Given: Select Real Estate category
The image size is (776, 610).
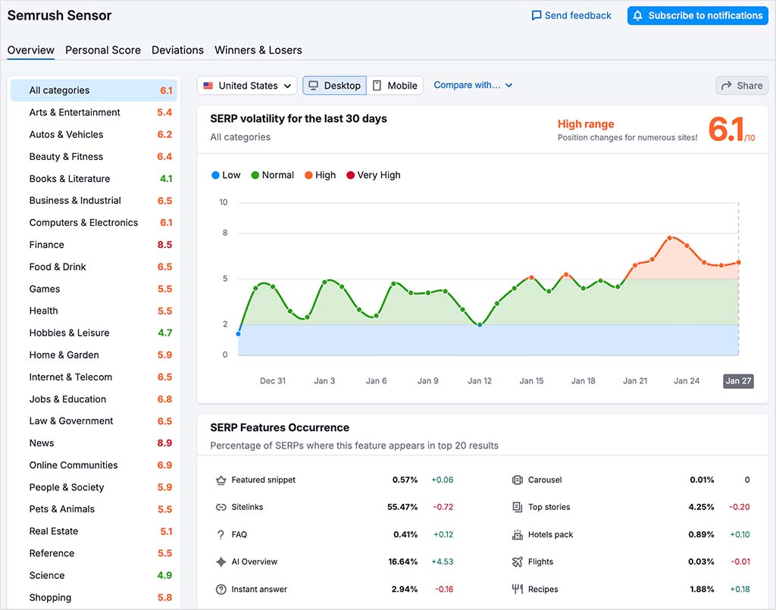Looking at the screenshot, I should click(x=94, y=532).
